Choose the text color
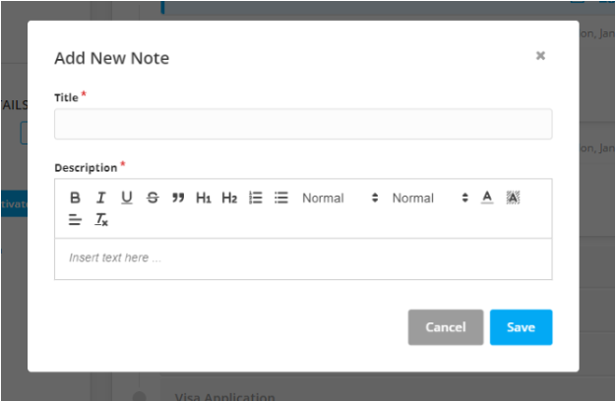The height and width of the screenshot is (401, 616). (x=487, y=198)
